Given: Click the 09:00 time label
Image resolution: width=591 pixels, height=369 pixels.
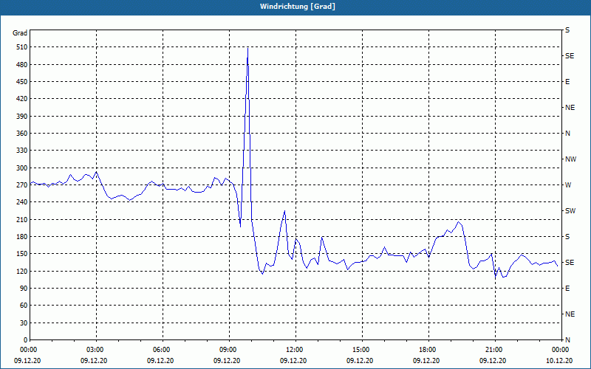Looking at the screenshot, I should [x=229, y=350].
